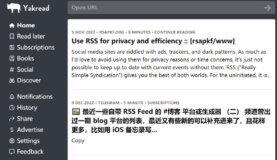Image resolution: width=277 pixels, height=160 pixels.
Task: Go to Social in sidebar
Action: pyautogui.click(x=25, y=69)
